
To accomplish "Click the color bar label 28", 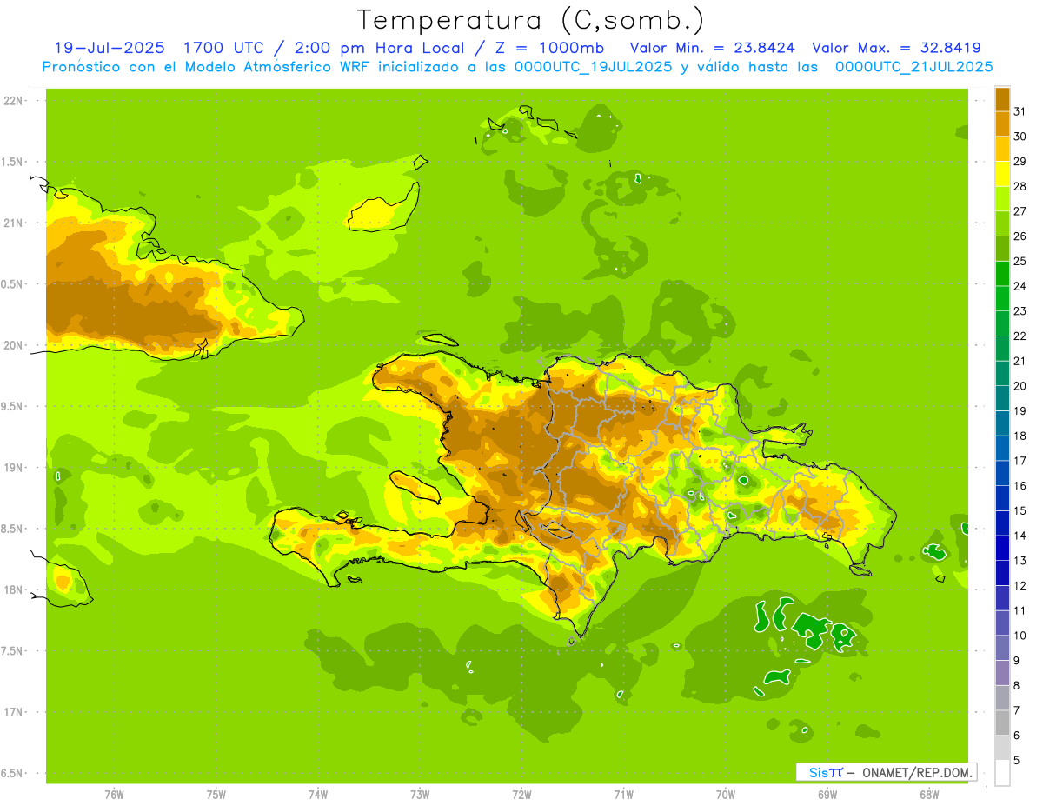I will coord(1020,186).
